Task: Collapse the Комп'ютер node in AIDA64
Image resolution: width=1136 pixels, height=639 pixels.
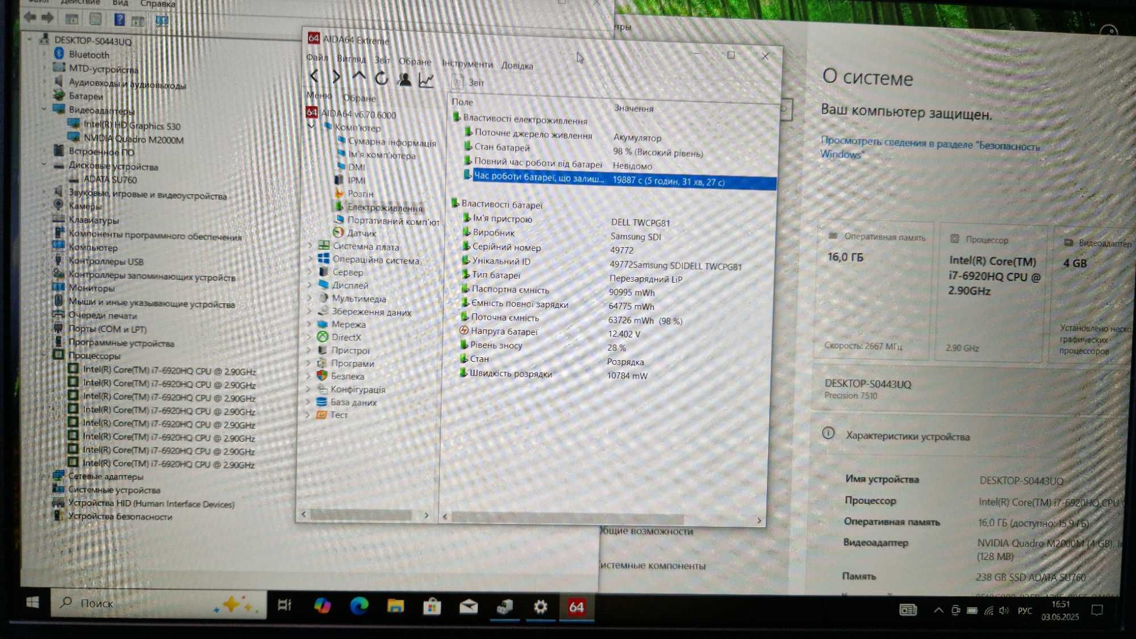Action: [311, 127]
